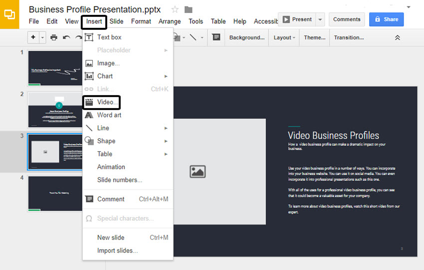
Task: Choose New slide from Insert menu
Action: click(128, 238)
